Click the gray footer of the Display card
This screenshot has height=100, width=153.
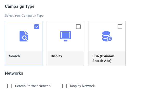tap(65, 59)
